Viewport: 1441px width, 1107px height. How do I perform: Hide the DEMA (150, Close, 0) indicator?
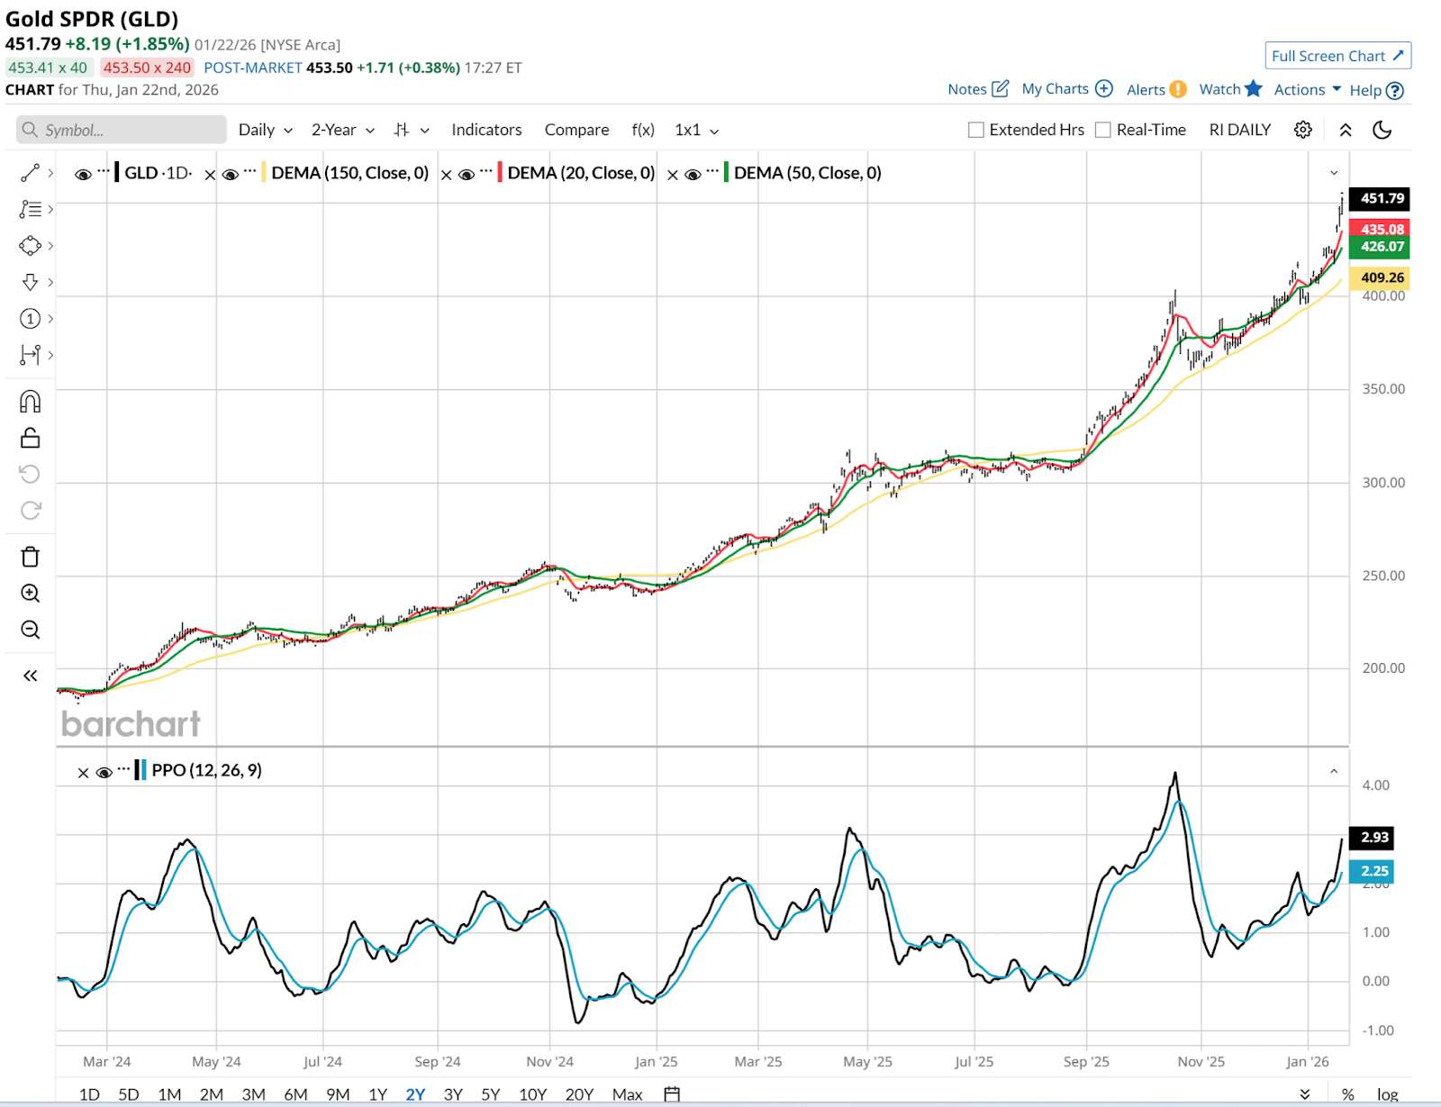point(231,174)
